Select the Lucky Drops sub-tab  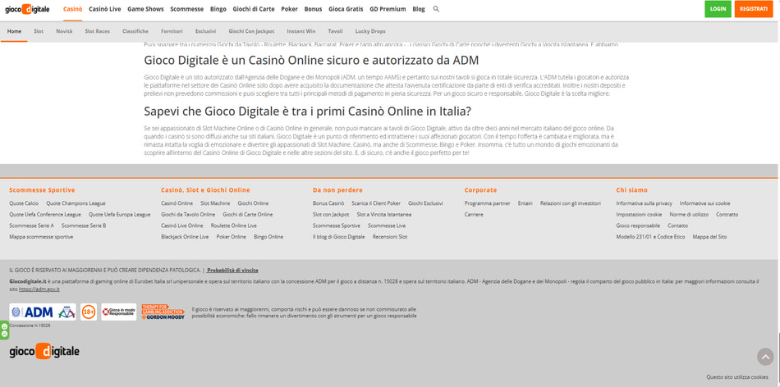pos(370,31)
